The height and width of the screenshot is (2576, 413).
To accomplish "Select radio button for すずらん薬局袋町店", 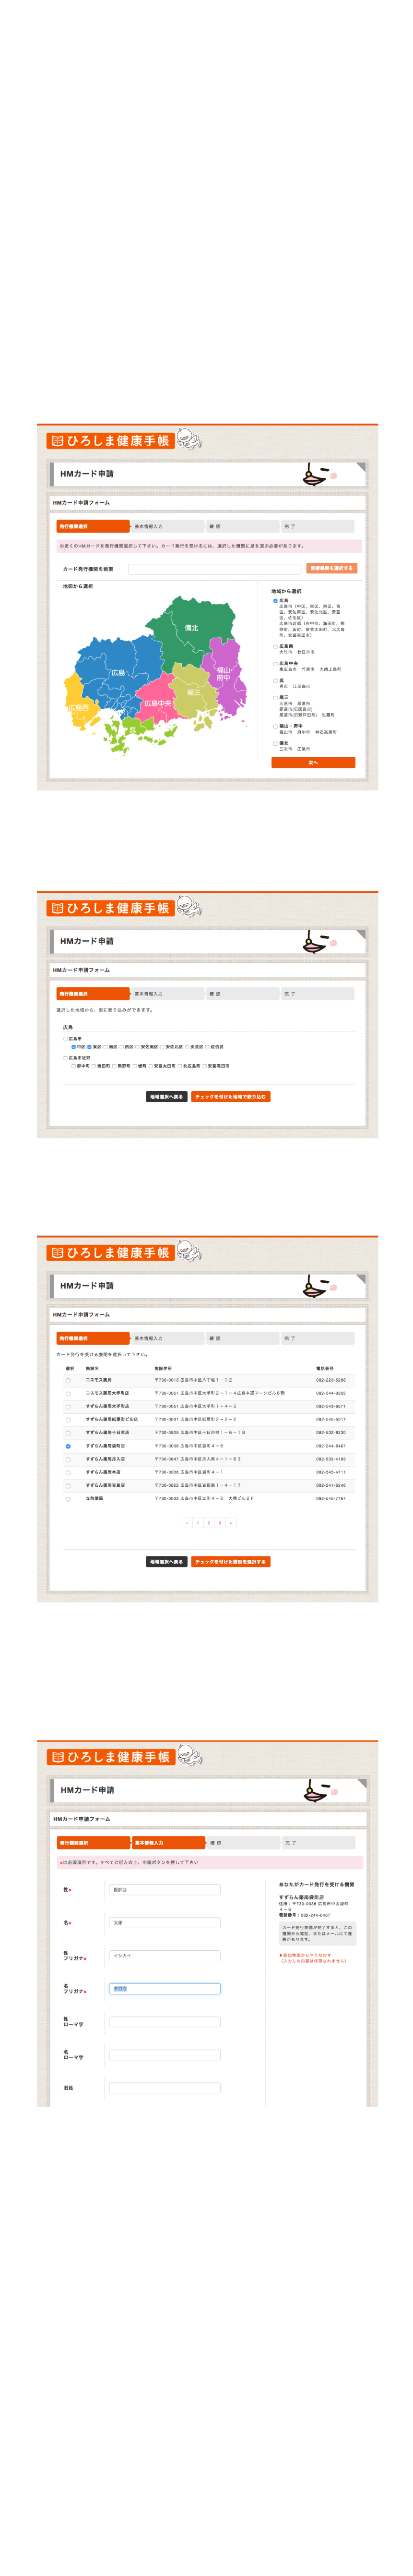I will [x=68, y=1446].
